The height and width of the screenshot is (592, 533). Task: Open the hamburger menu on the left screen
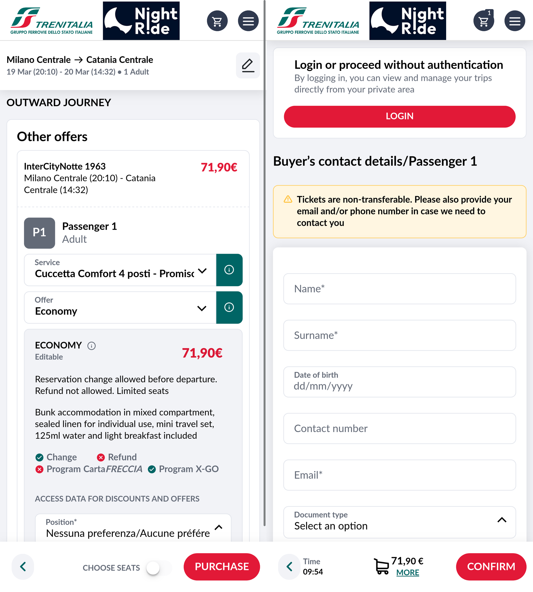pos(248,21)
